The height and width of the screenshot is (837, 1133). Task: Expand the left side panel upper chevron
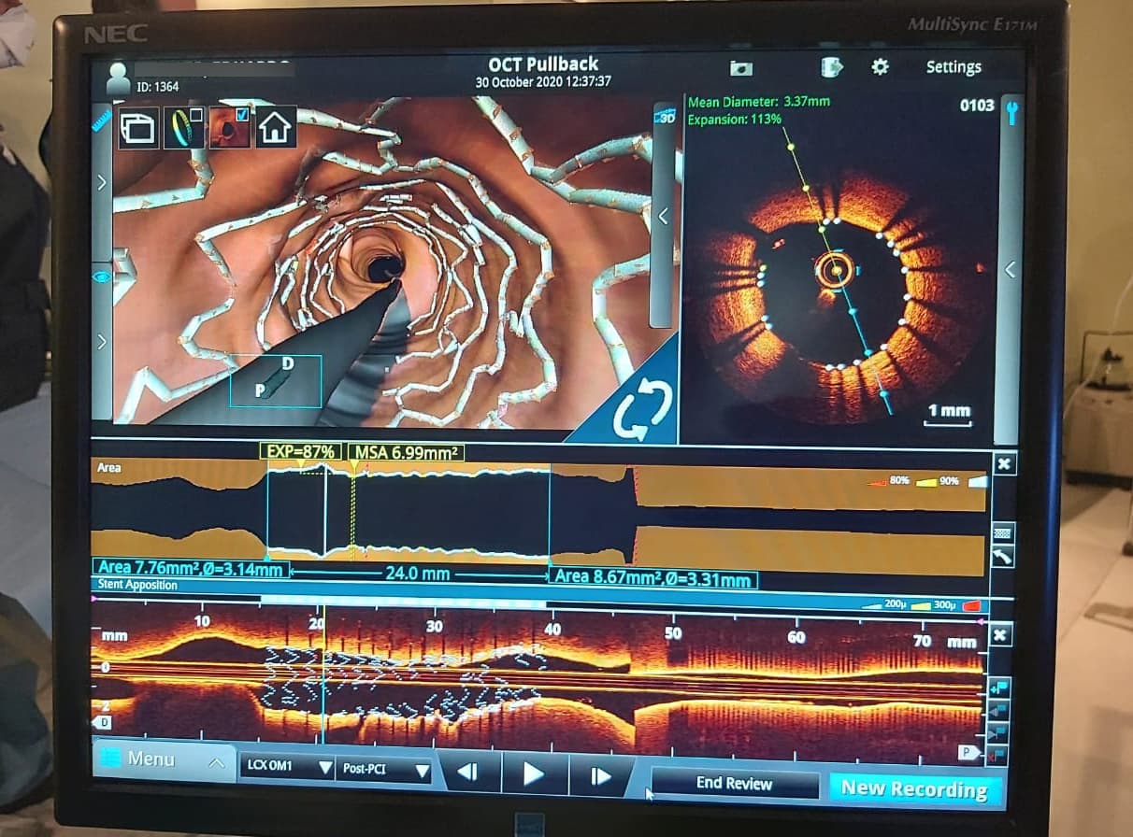pos(101,182)
